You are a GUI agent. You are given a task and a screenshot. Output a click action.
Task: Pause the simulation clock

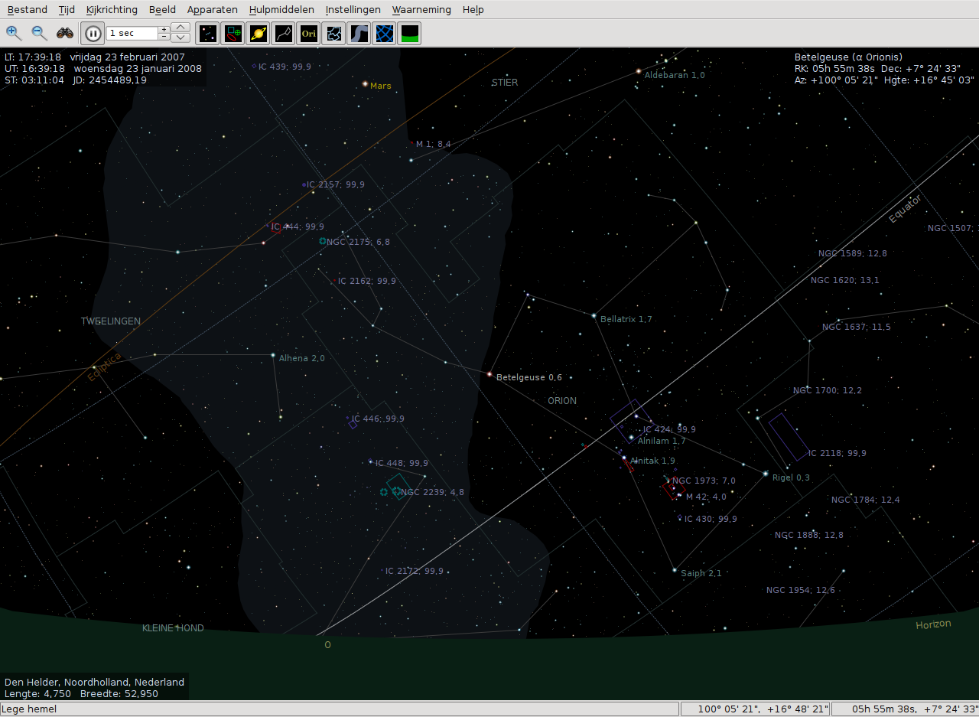(93, 34)
